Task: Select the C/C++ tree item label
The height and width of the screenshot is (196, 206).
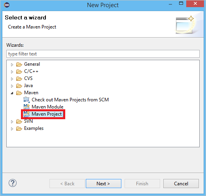Action: (31, 71)
